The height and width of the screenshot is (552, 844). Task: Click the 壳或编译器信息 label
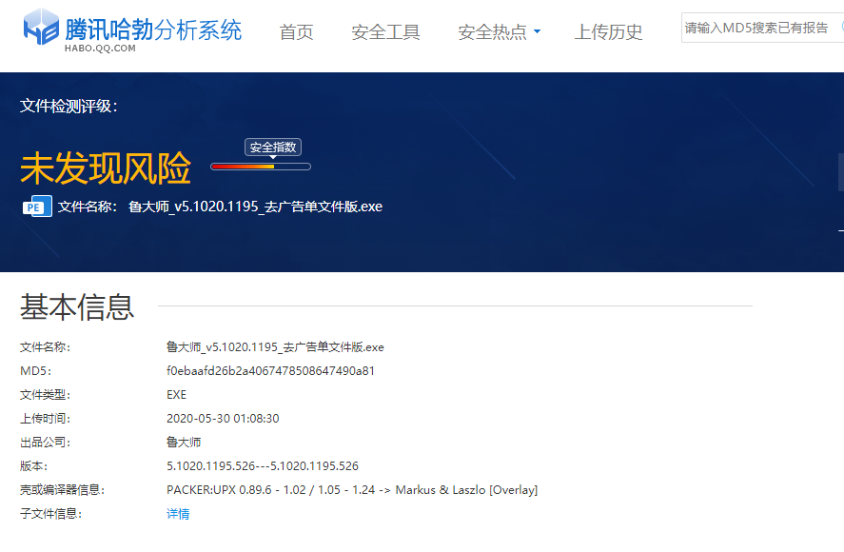pyautogui.click(x=63, y=490)
